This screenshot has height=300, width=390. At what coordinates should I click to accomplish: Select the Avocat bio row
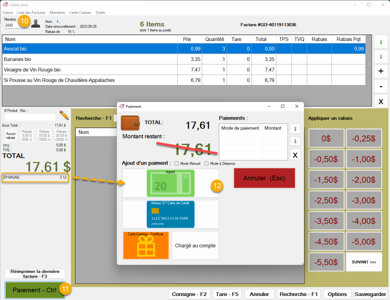184,48
